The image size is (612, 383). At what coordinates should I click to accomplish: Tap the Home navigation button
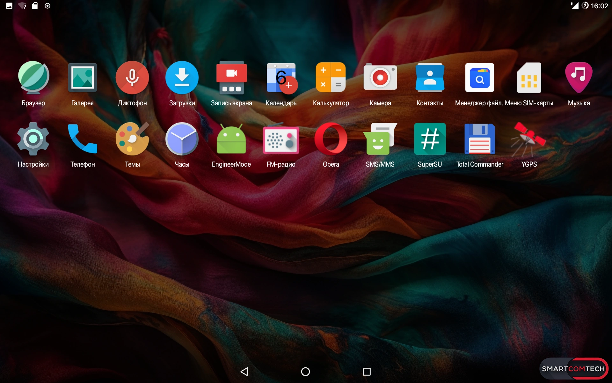305,372
